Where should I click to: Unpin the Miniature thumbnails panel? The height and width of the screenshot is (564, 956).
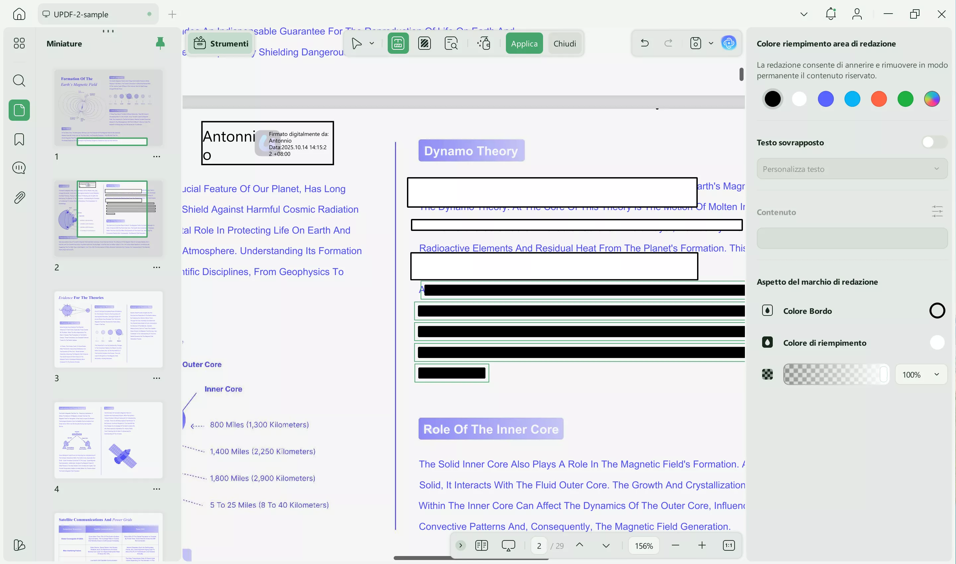point(160,43)
